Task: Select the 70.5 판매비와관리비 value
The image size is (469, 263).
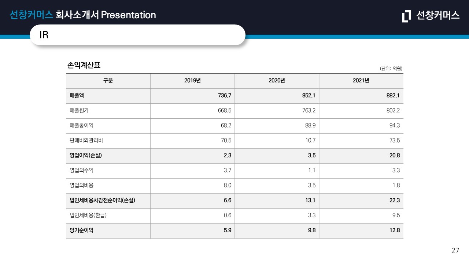Action: click(226, 141)
